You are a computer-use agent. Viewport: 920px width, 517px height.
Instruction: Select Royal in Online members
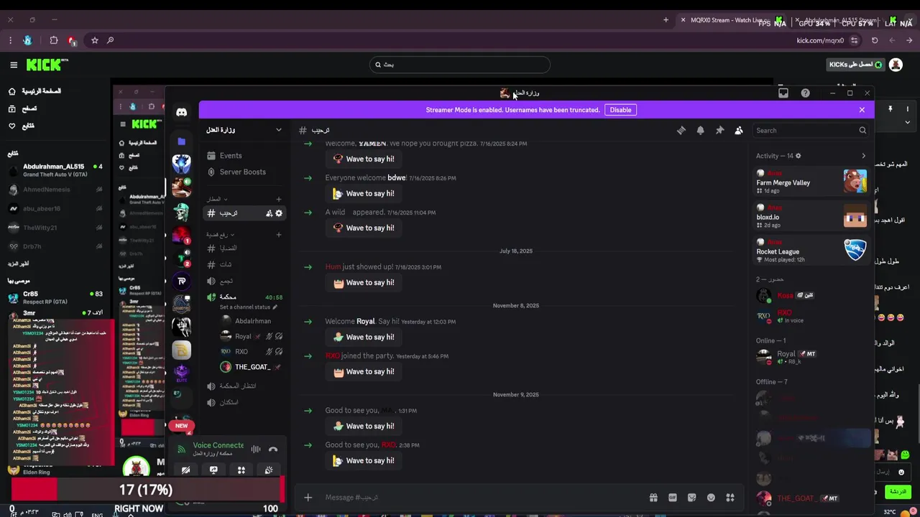(811, 357)
